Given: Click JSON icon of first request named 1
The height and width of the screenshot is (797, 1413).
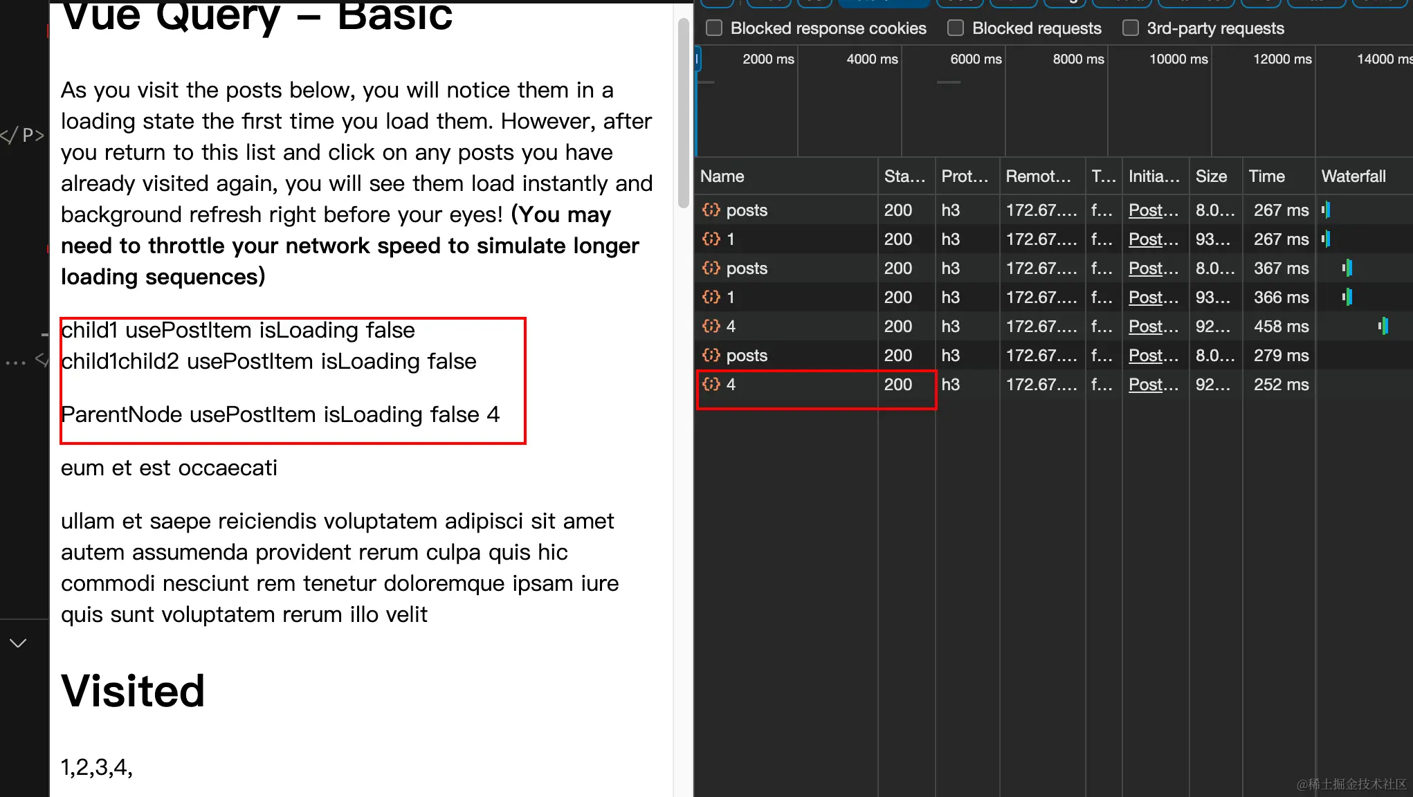Looking at the screenshot, I should [x=711, y=239].
